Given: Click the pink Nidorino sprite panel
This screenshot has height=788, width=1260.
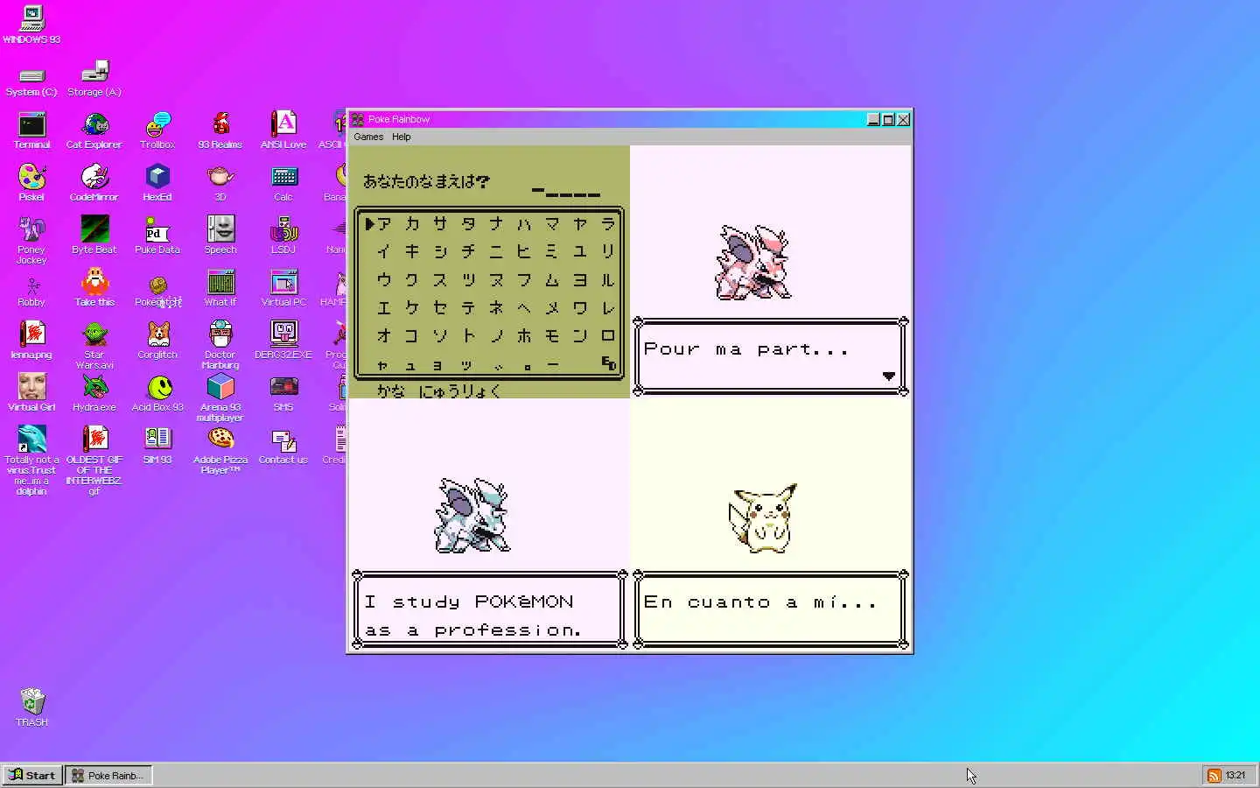Looking at the screenshot, I should pyautogui.click(x=753, y=263).
